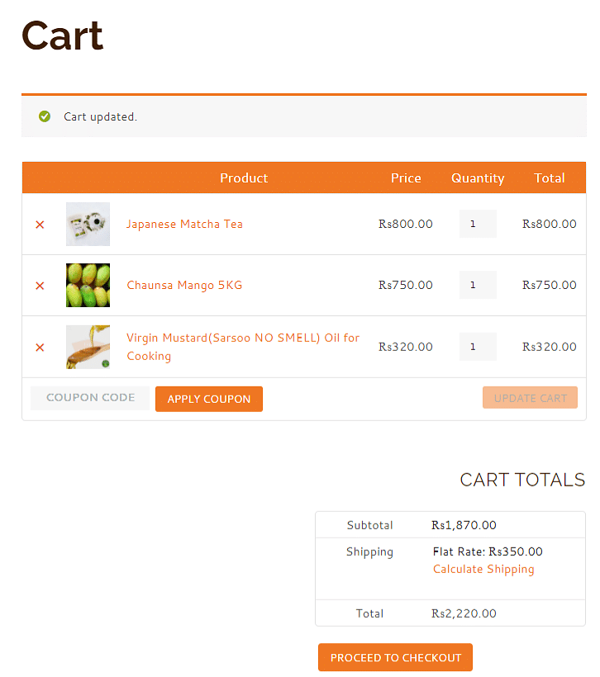Remove Japanese Matcha Tea from cart
600x677 pixels.
[x=40, y=225]
